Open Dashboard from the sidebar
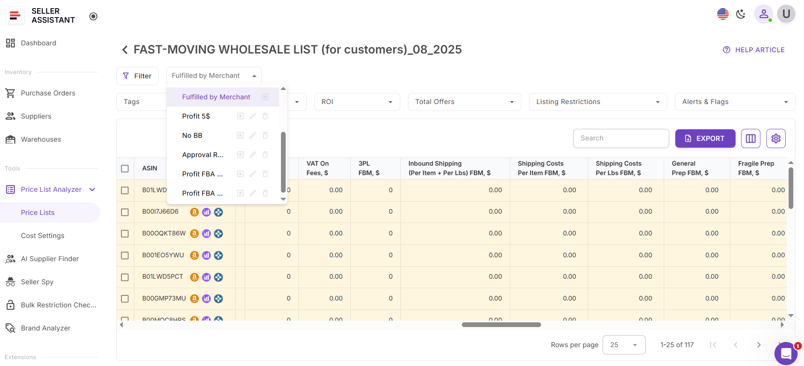Viewport: 804px width, 366px height. 38,43
